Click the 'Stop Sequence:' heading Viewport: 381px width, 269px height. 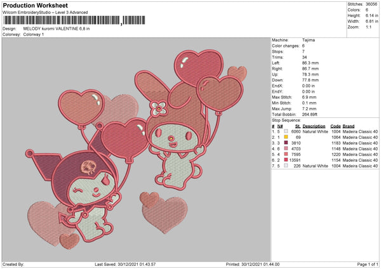[x=286, y=121]
